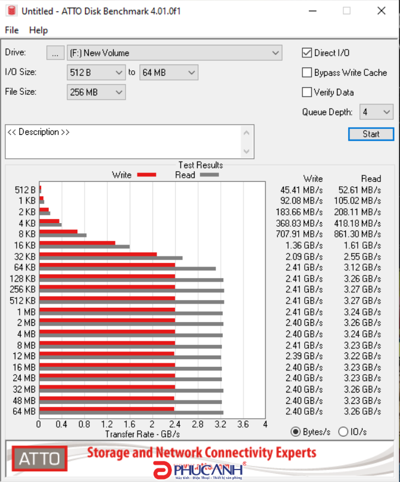The height and width of the screenshot is (482, 400).
Task: Open the I/O Size end dropdown 64 MB
Action: click(x=168, y=73)
